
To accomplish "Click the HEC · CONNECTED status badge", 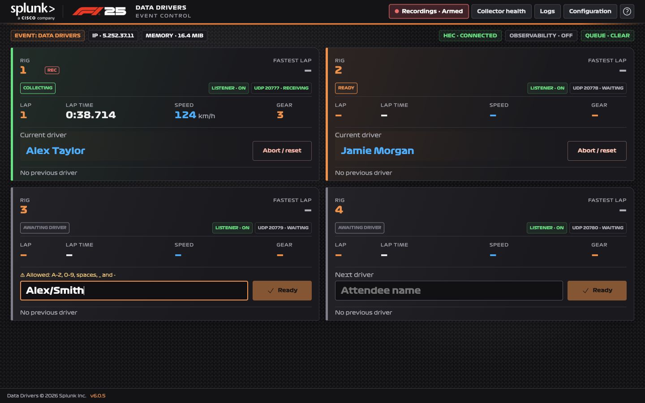I will tap(470, 35).
